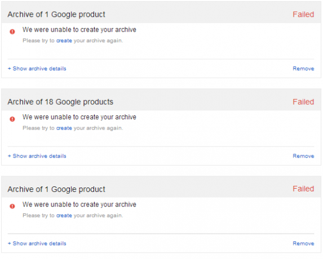
Task: Remove the last failed archive in the list
Action: coord(303,243)
